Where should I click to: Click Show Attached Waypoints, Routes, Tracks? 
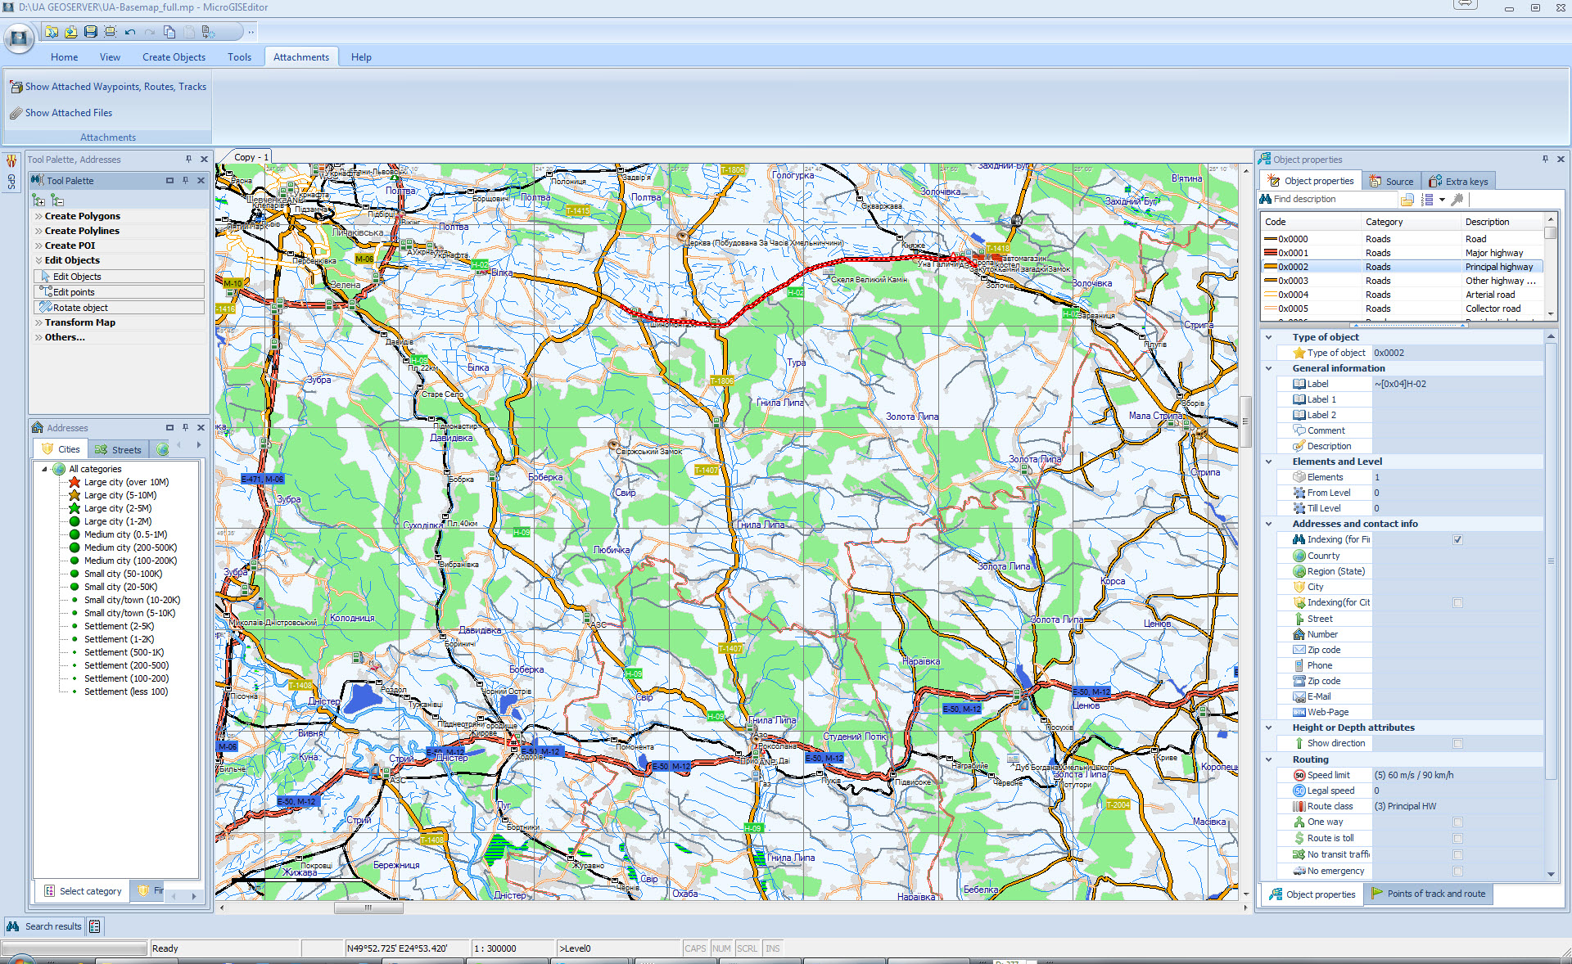115,87
